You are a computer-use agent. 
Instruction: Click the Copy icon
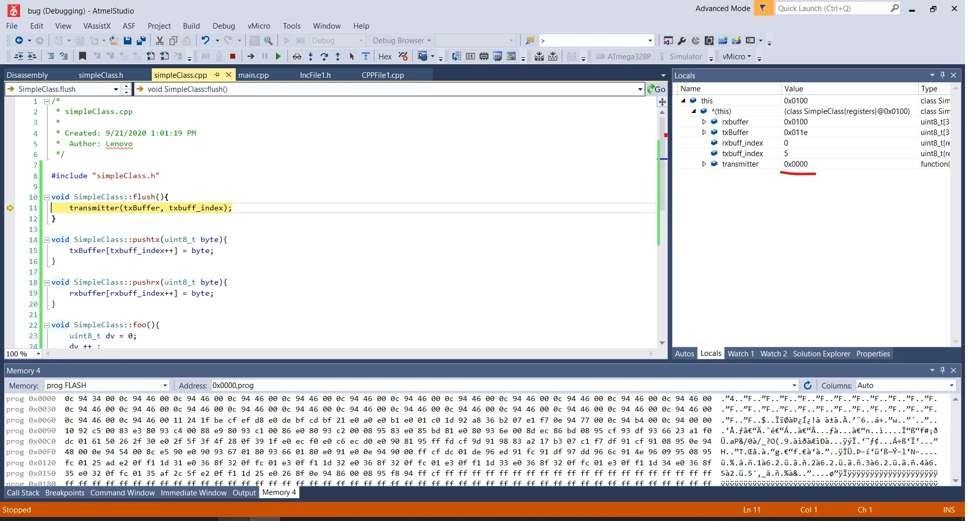[173, 41]
